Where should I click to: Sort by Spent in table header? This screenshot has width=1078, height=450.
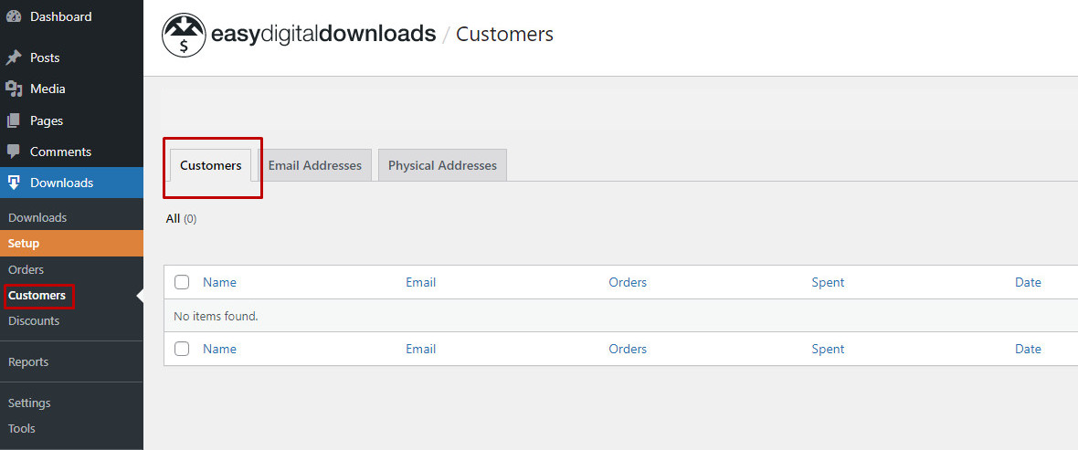[828, 282]
